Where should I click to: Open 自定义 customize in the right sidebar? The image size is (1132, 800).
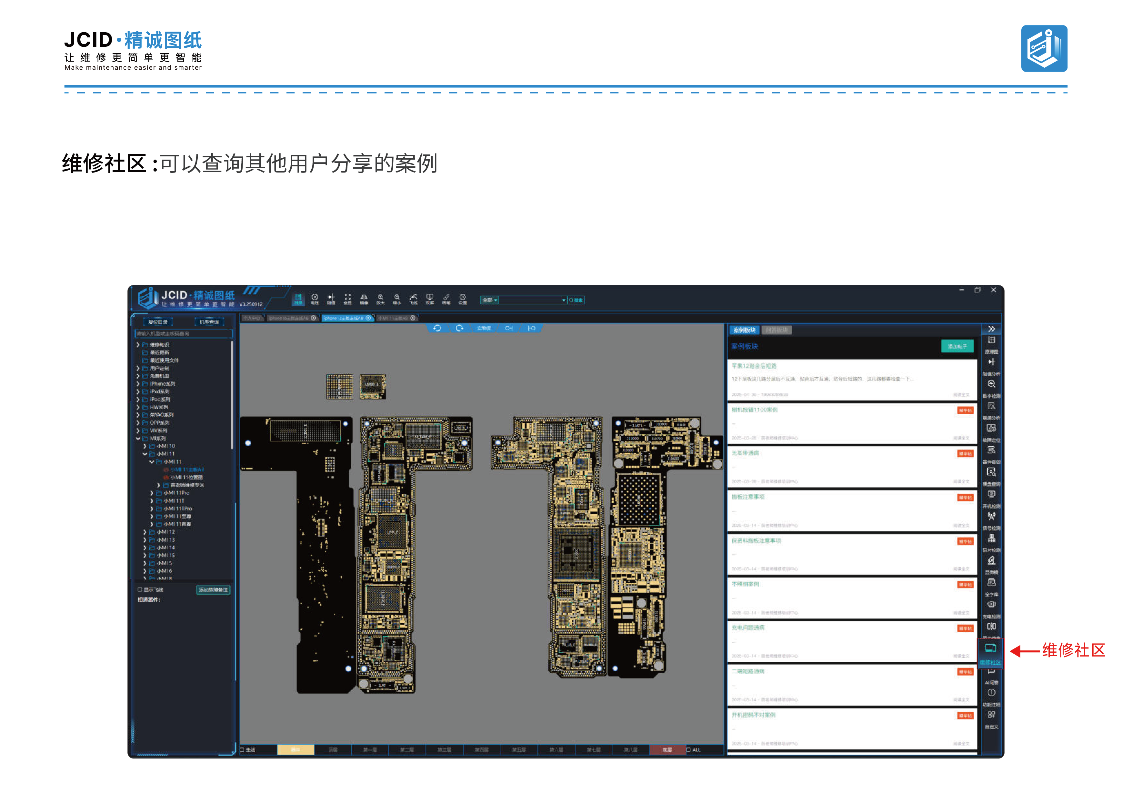tap(991, 720)
